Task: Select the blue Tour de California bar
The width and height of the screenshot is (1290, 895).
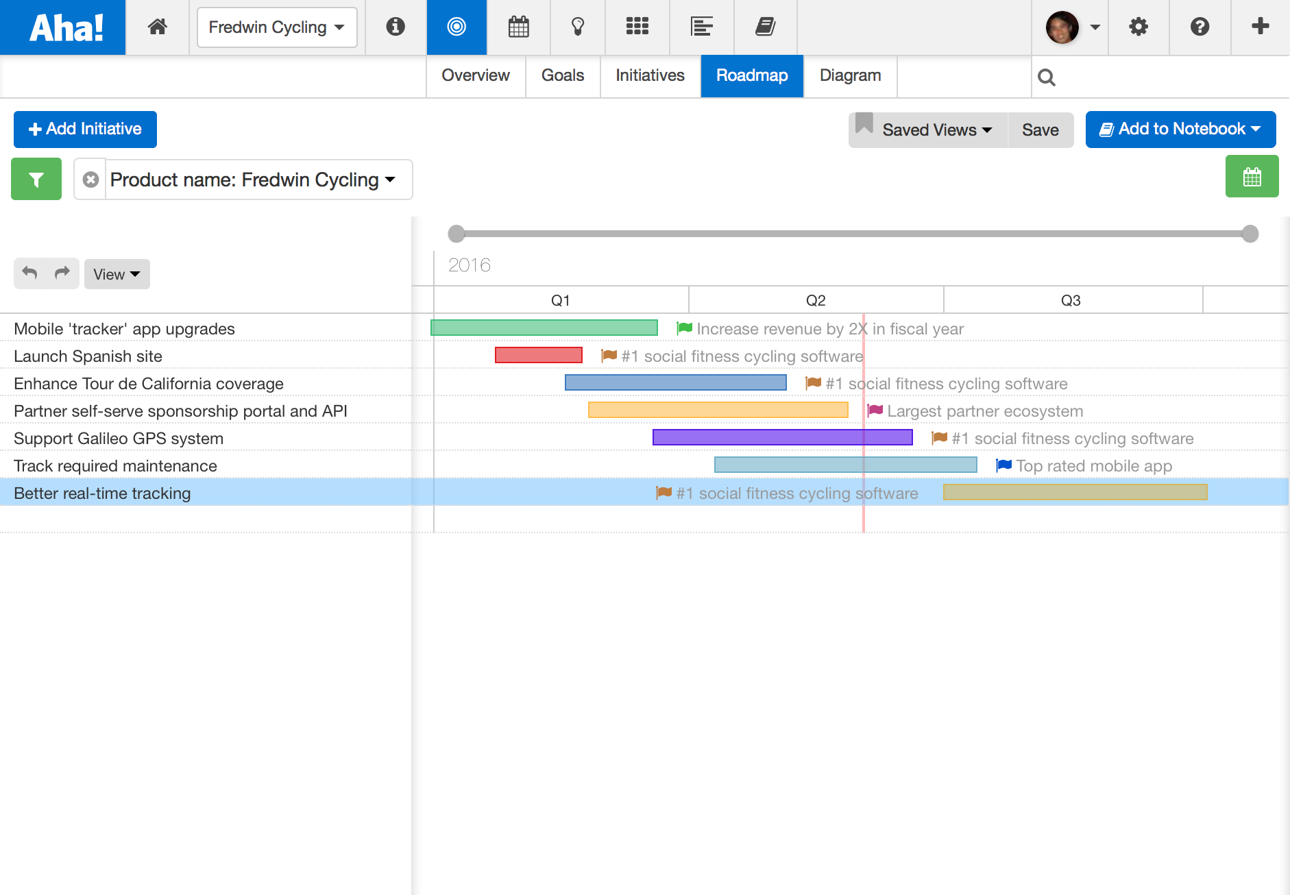Action: [676, 382]
